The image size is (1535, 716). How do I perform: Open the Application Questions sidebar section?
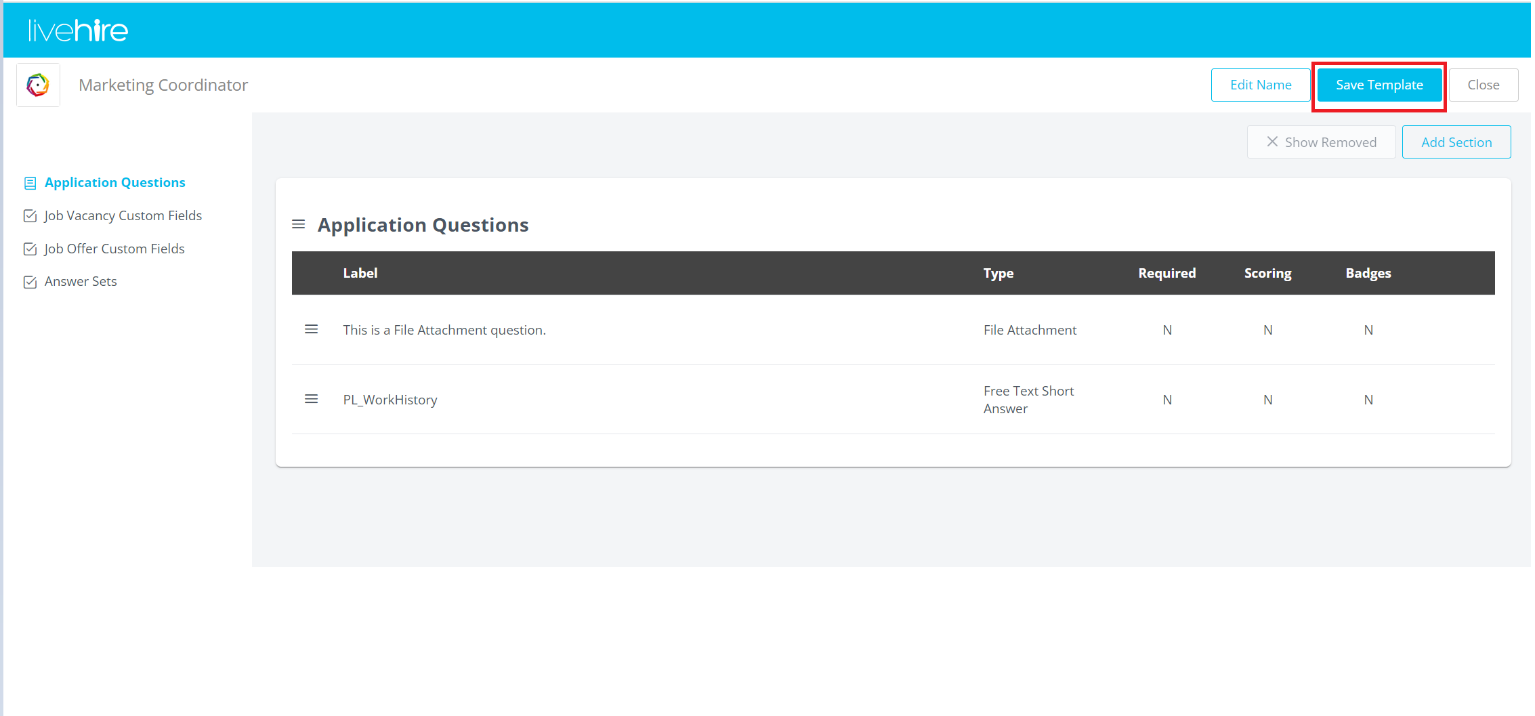[114, 182]
